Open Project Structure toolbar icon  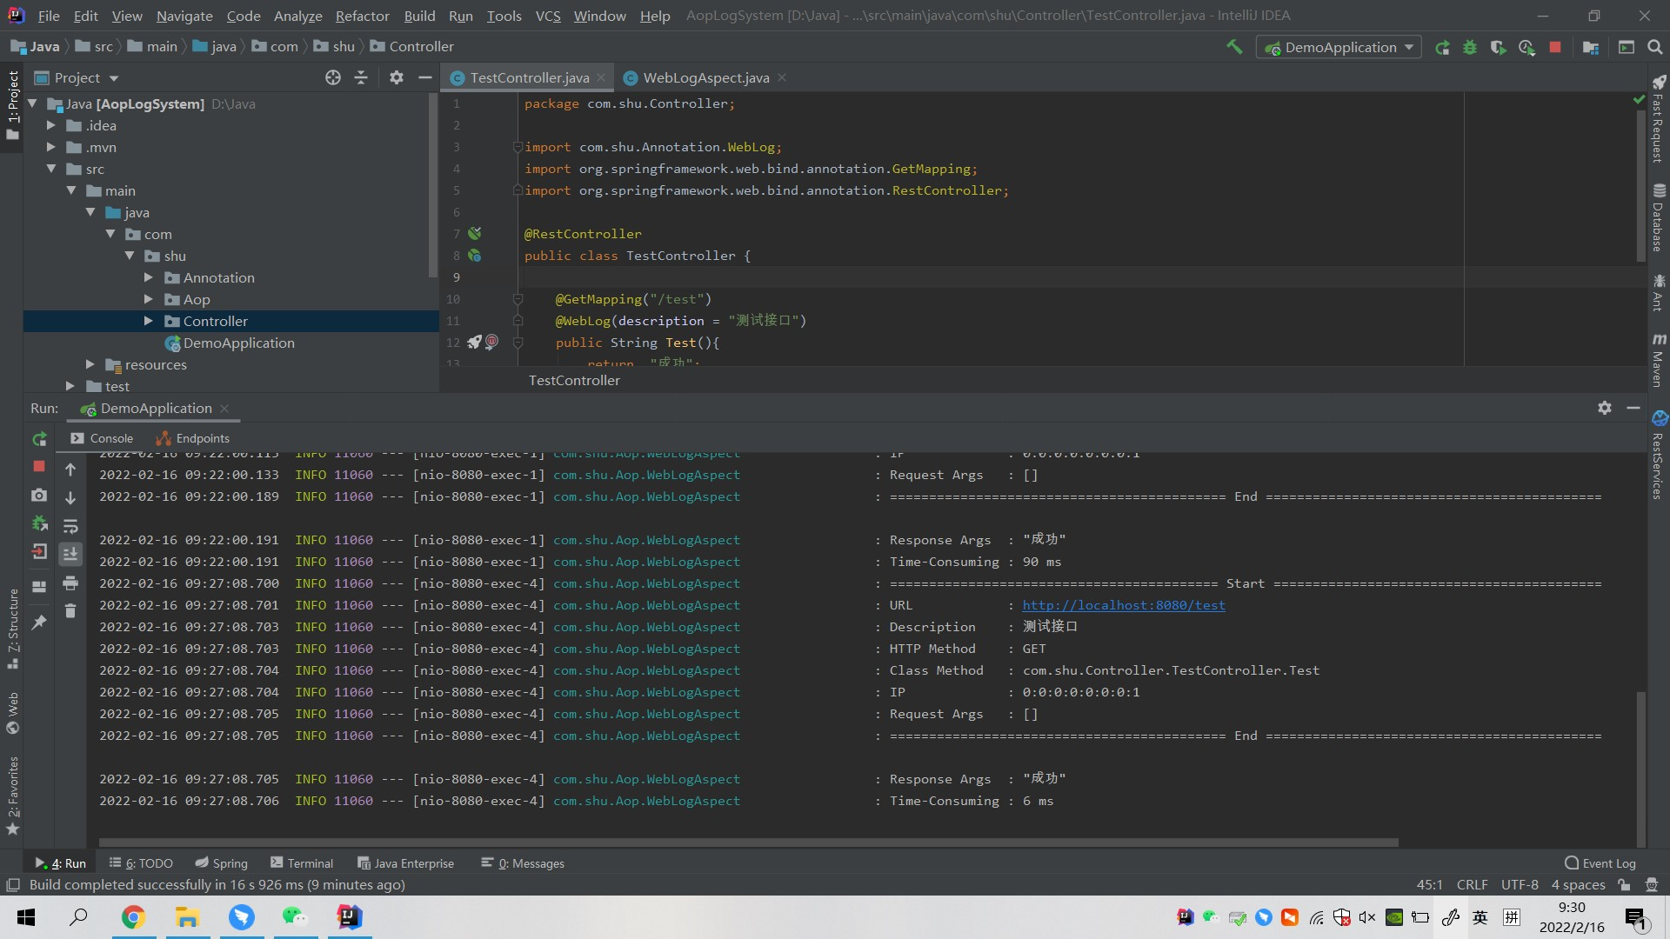(x=1591, y=47)
